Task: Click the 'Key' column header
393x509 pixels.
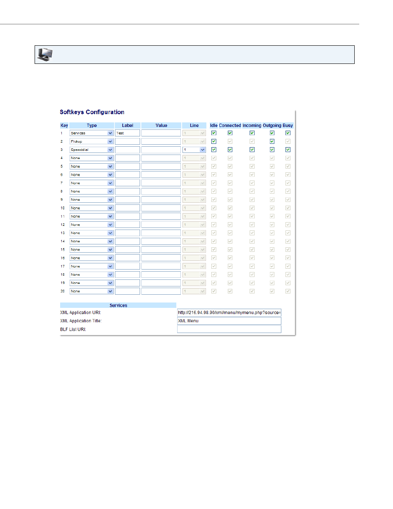Action: point(64,125)
